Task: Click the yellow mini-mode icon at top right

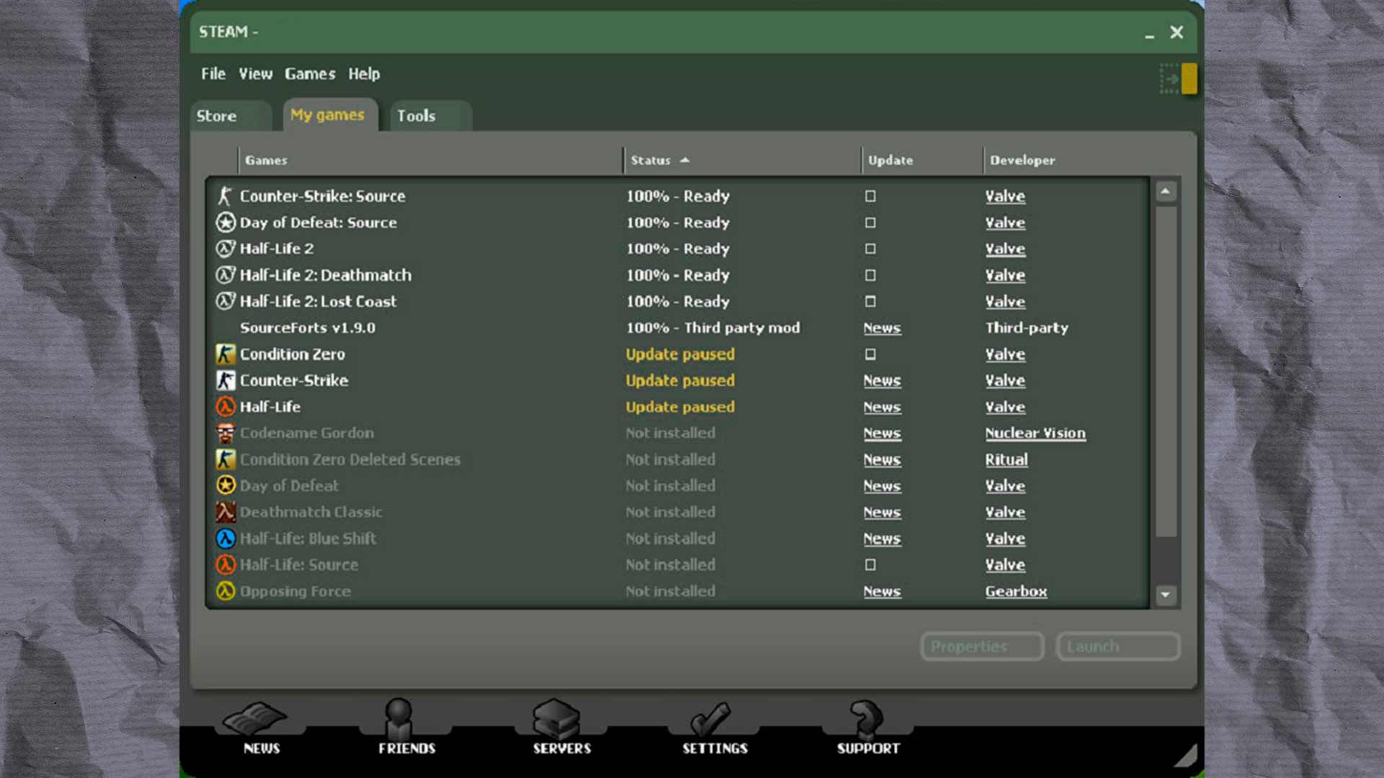Action: [x=1189, y=79]
